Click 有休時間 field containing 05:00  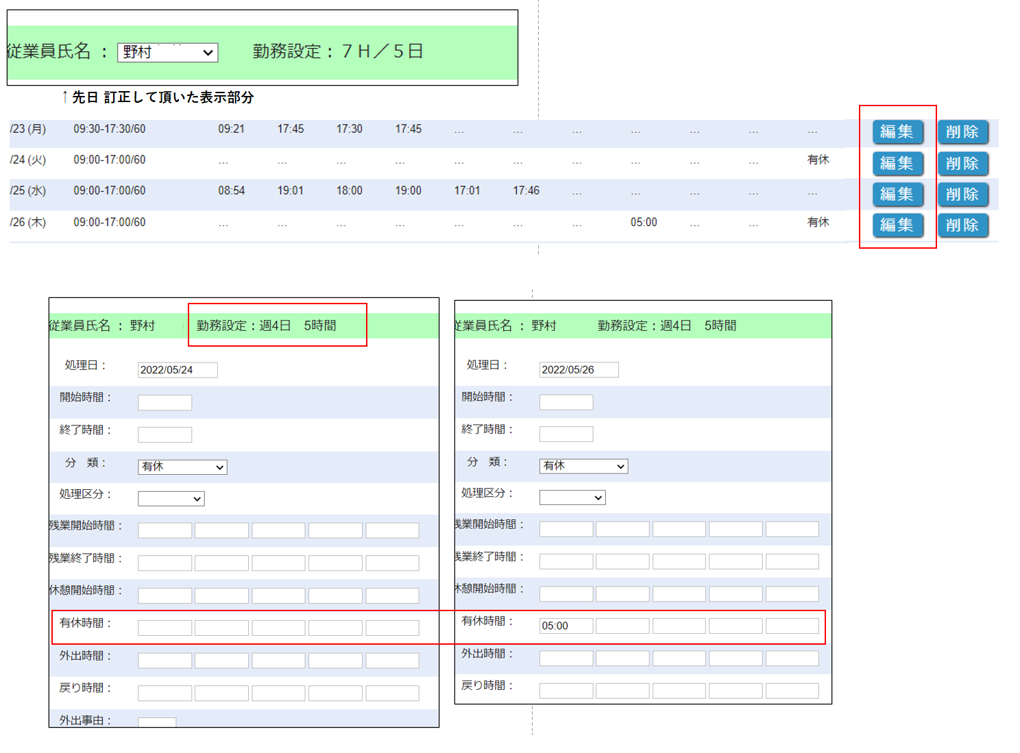pyautogui.click(x=566, y=626)
